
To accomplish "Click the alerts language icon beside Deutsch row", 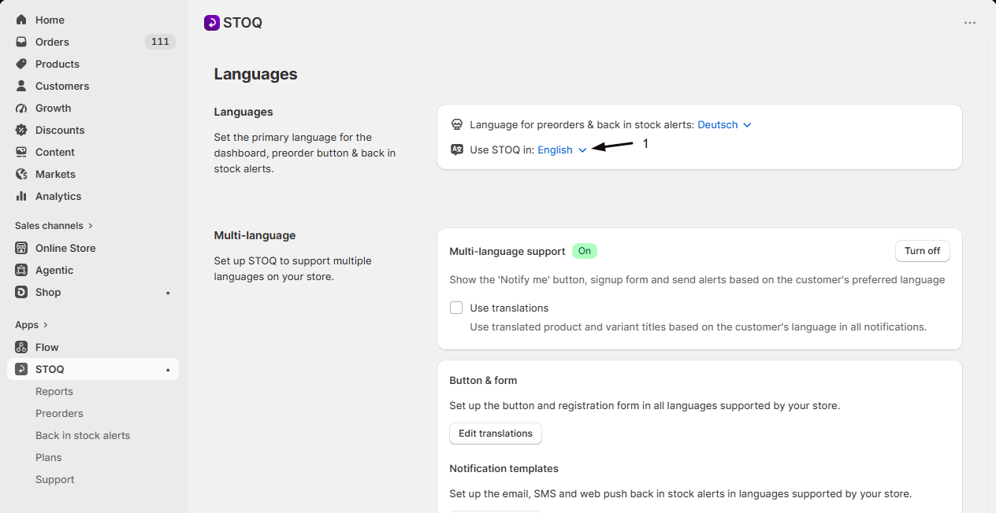I will [456, 124].
